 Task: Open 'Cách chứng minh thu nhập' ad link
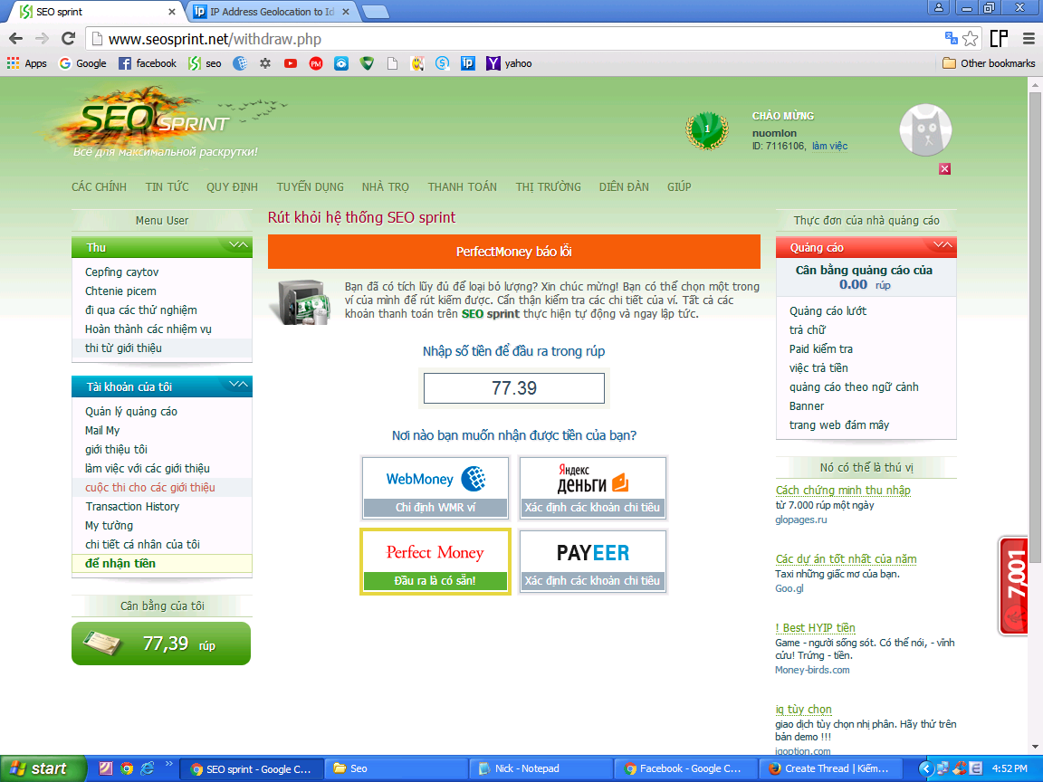pyautogui.click(x=843, y=490)
